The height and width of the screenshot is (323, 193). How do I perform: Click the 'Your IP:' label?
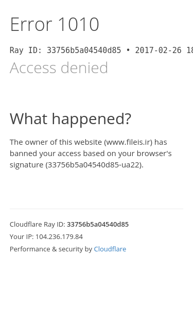(x=22, y=236)
